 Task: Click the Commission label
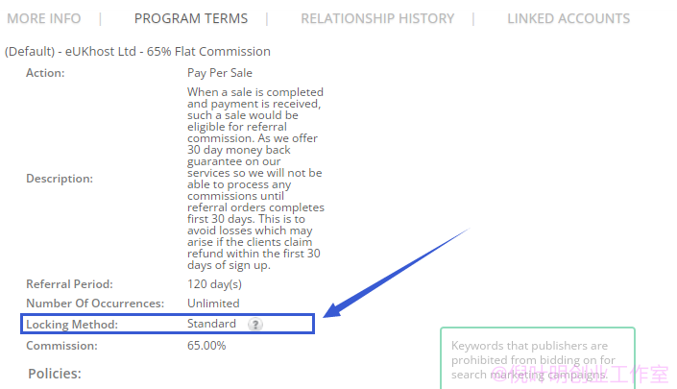coord(61,346)
